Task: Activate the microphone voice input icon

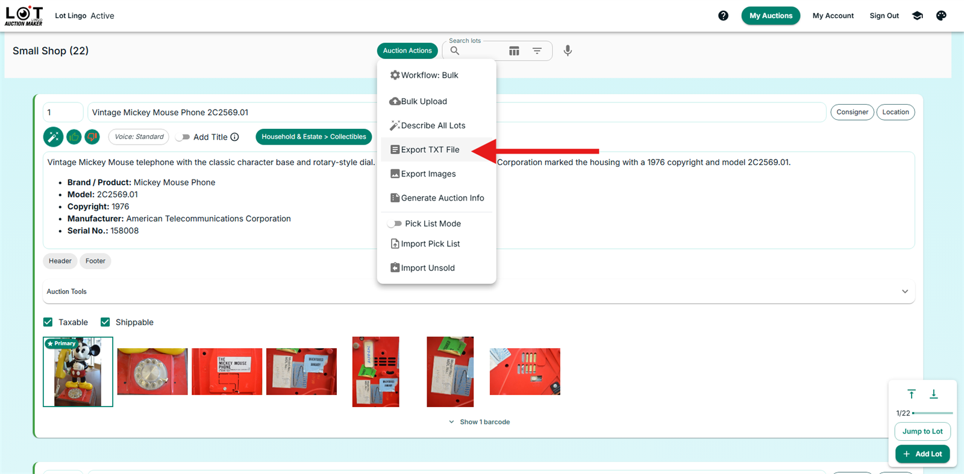Action: tap(568, 51)
